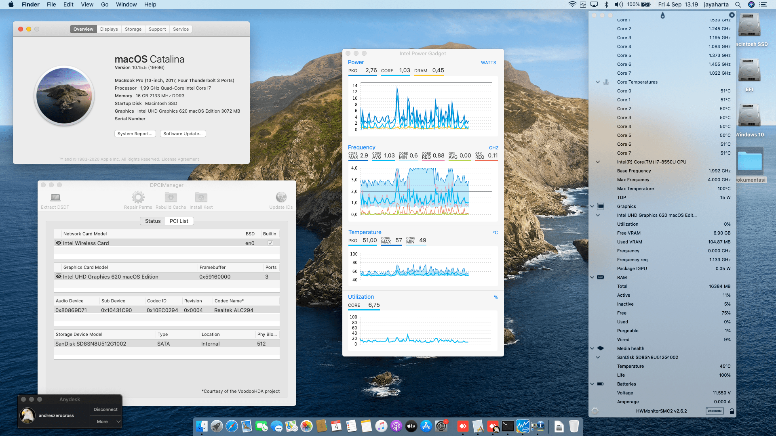The height and width of the screenshot is (436, 776).
Task: Toggle eye icon beside Intel UHD Graphics 620
Action: [59, 277]
